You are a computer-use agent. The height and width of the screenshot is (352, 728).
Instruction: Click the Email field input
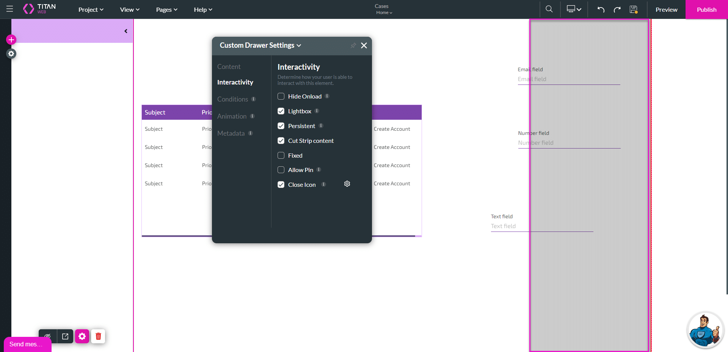pyautogui.click(x=569, y=79)
